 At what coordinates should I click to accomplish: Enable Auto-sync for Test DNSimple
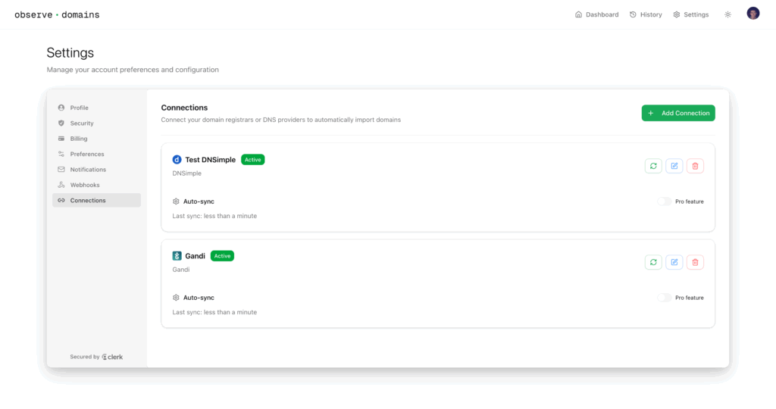coord(664,201)
